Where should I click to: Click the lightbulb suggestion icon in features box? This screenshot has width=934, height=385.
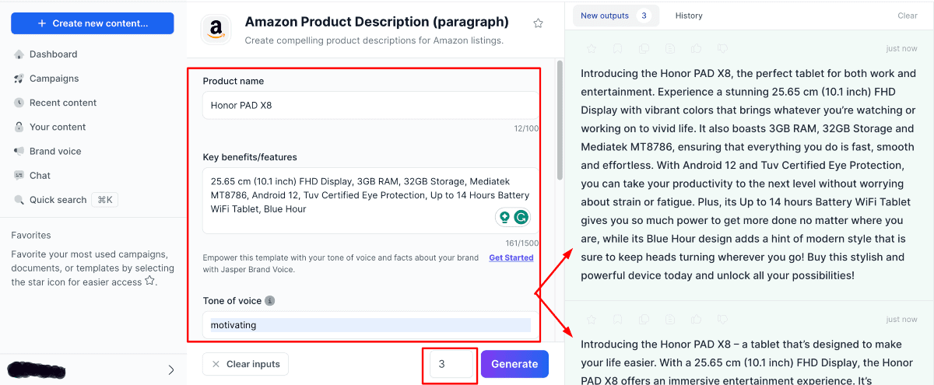(x=504, y=218)
